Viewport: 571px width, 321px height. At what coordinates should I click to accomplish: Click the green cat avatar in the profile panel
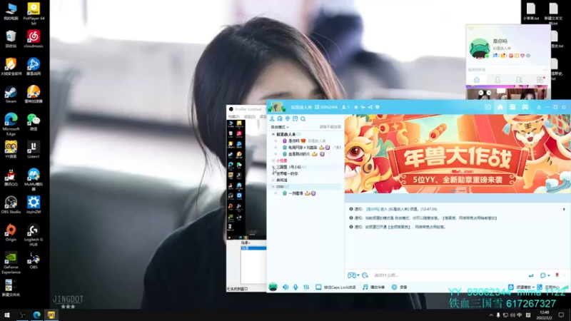tap(479, 49)
